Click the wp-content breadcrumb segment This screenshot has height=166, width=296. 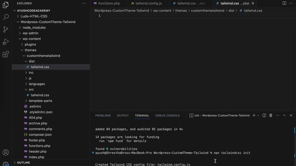point(162,11)
